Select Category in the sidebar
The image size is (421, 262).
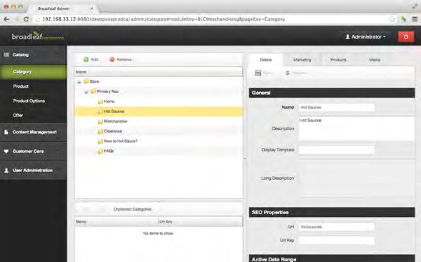point(34,72)
